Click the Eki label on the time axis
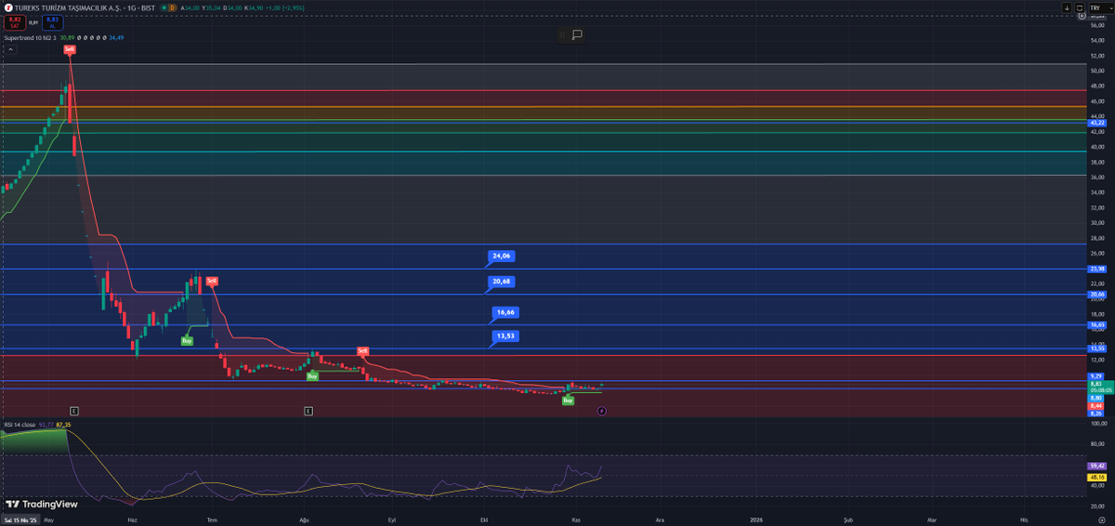Screen dimensions: 1115x526 pos(483,521)
